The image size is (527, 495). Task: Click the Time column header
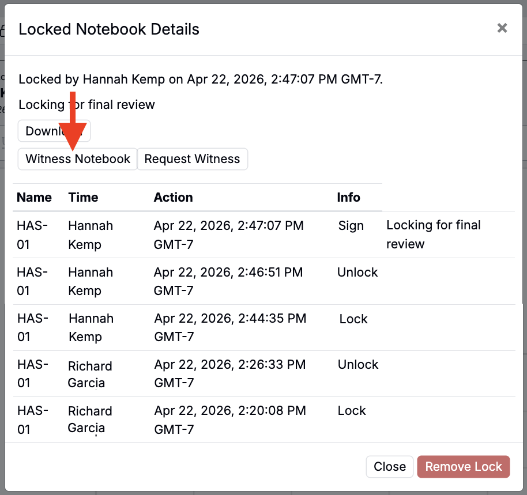(83, 198)
